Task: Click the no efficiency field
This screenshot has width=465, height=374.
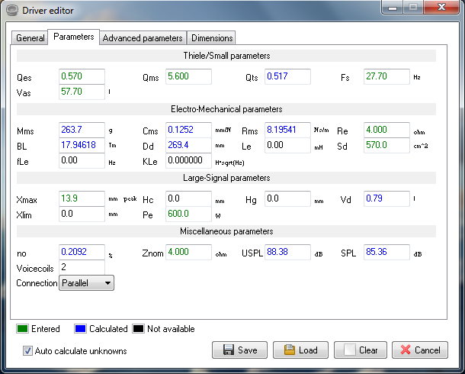Action: pyautogui.click(x=82, y=252)
